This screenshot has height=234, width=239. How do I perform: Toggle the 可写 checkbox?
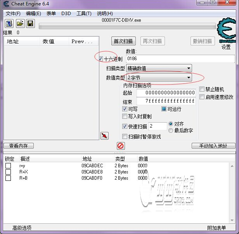(125, 109)
